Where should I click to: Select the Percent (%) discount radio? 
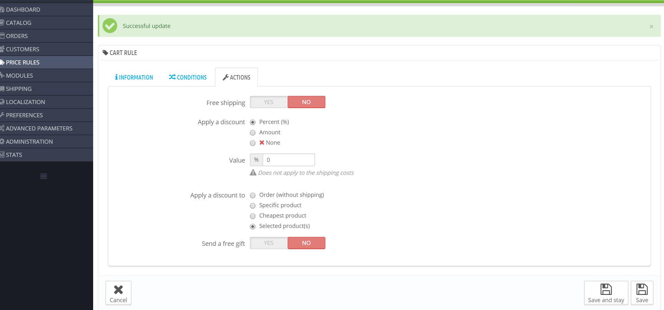(253, 122)
